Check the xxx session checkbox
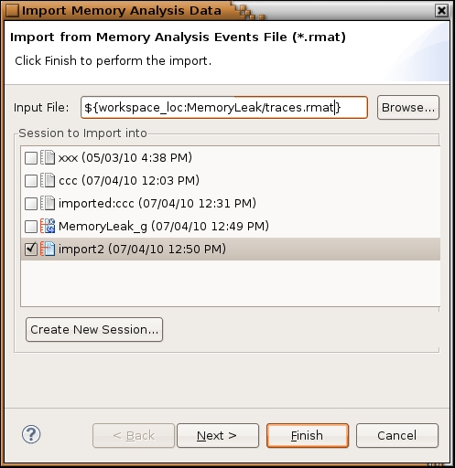Viewport: 455px width, 468px height. pyautogui.click(x=31, y=158)
